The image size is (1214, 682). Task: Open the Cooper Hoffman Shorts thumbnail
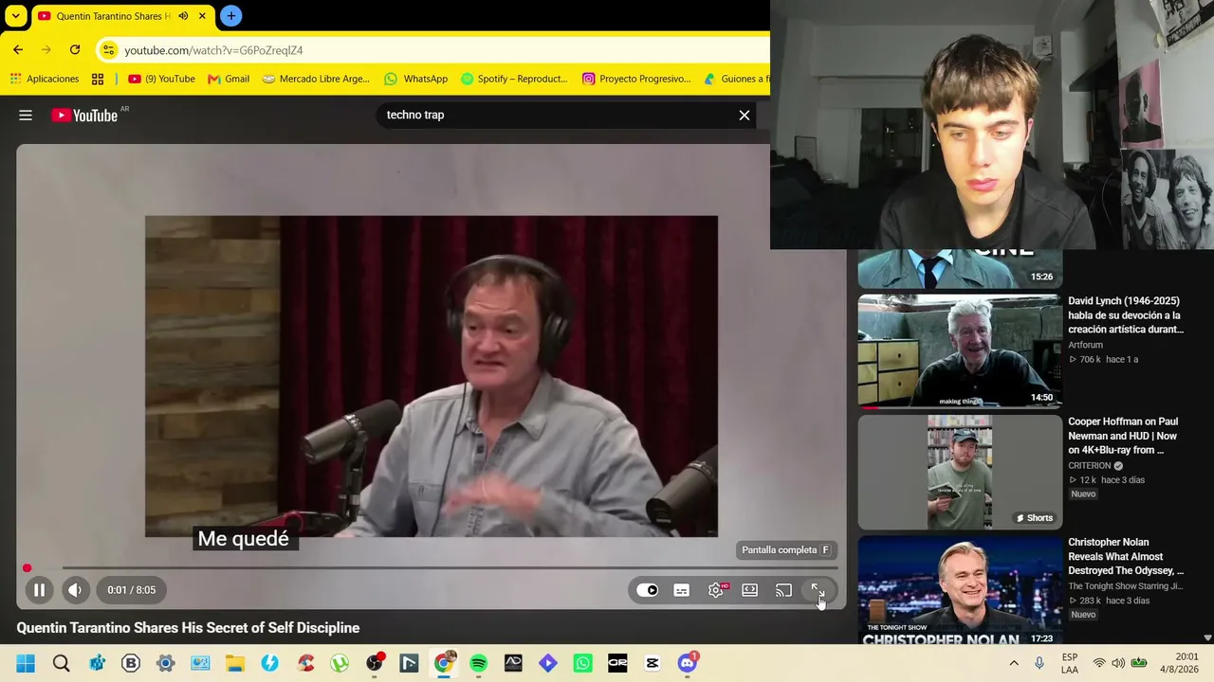960,472
